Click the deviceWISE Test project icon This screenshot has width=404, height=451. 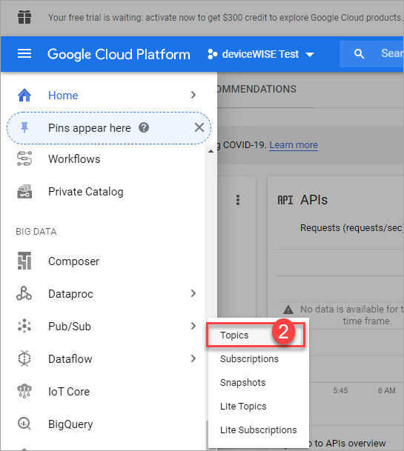click(x=212, y=54)
